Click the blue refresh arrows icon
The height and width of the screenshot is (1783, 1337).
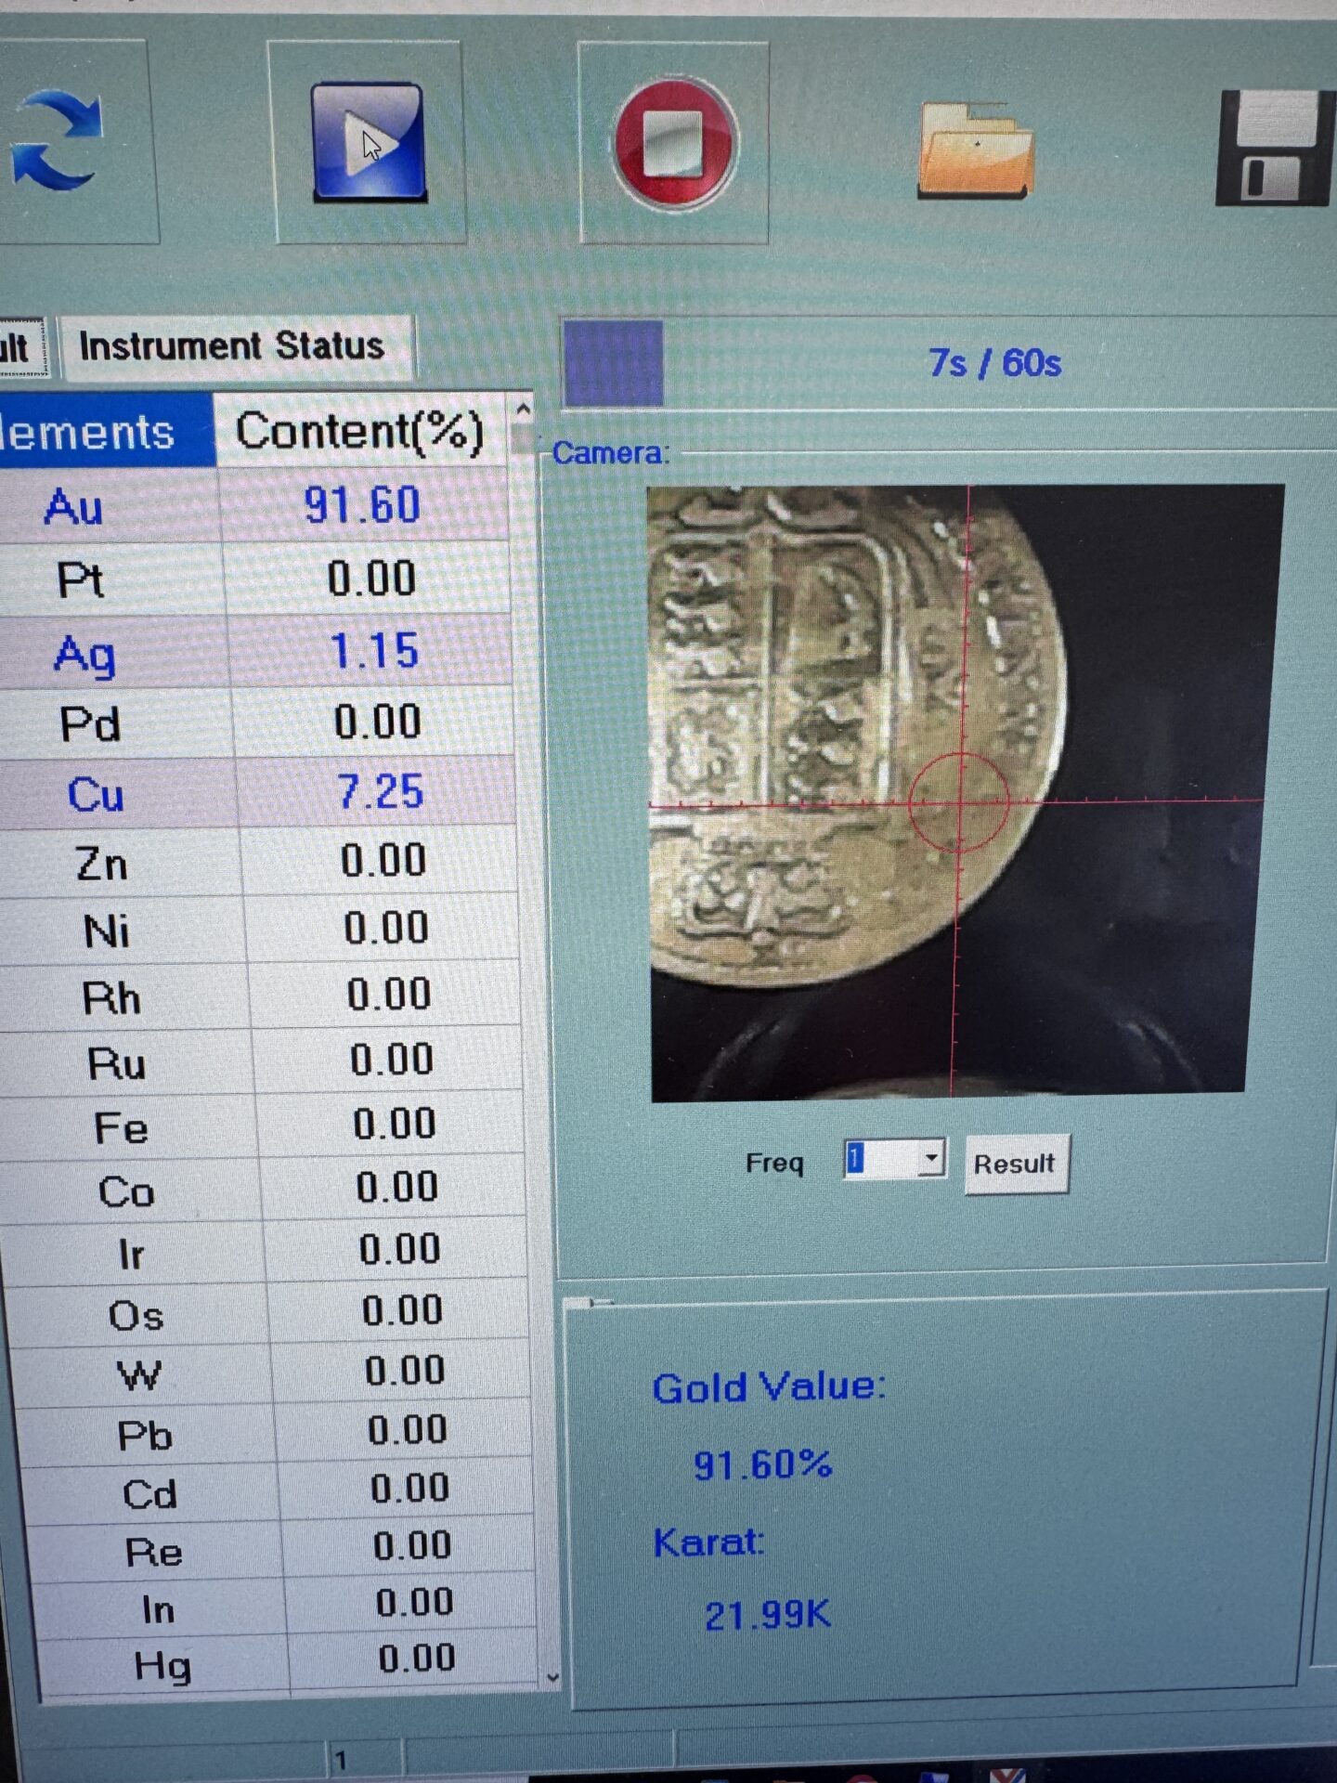(x=56, y=139)
